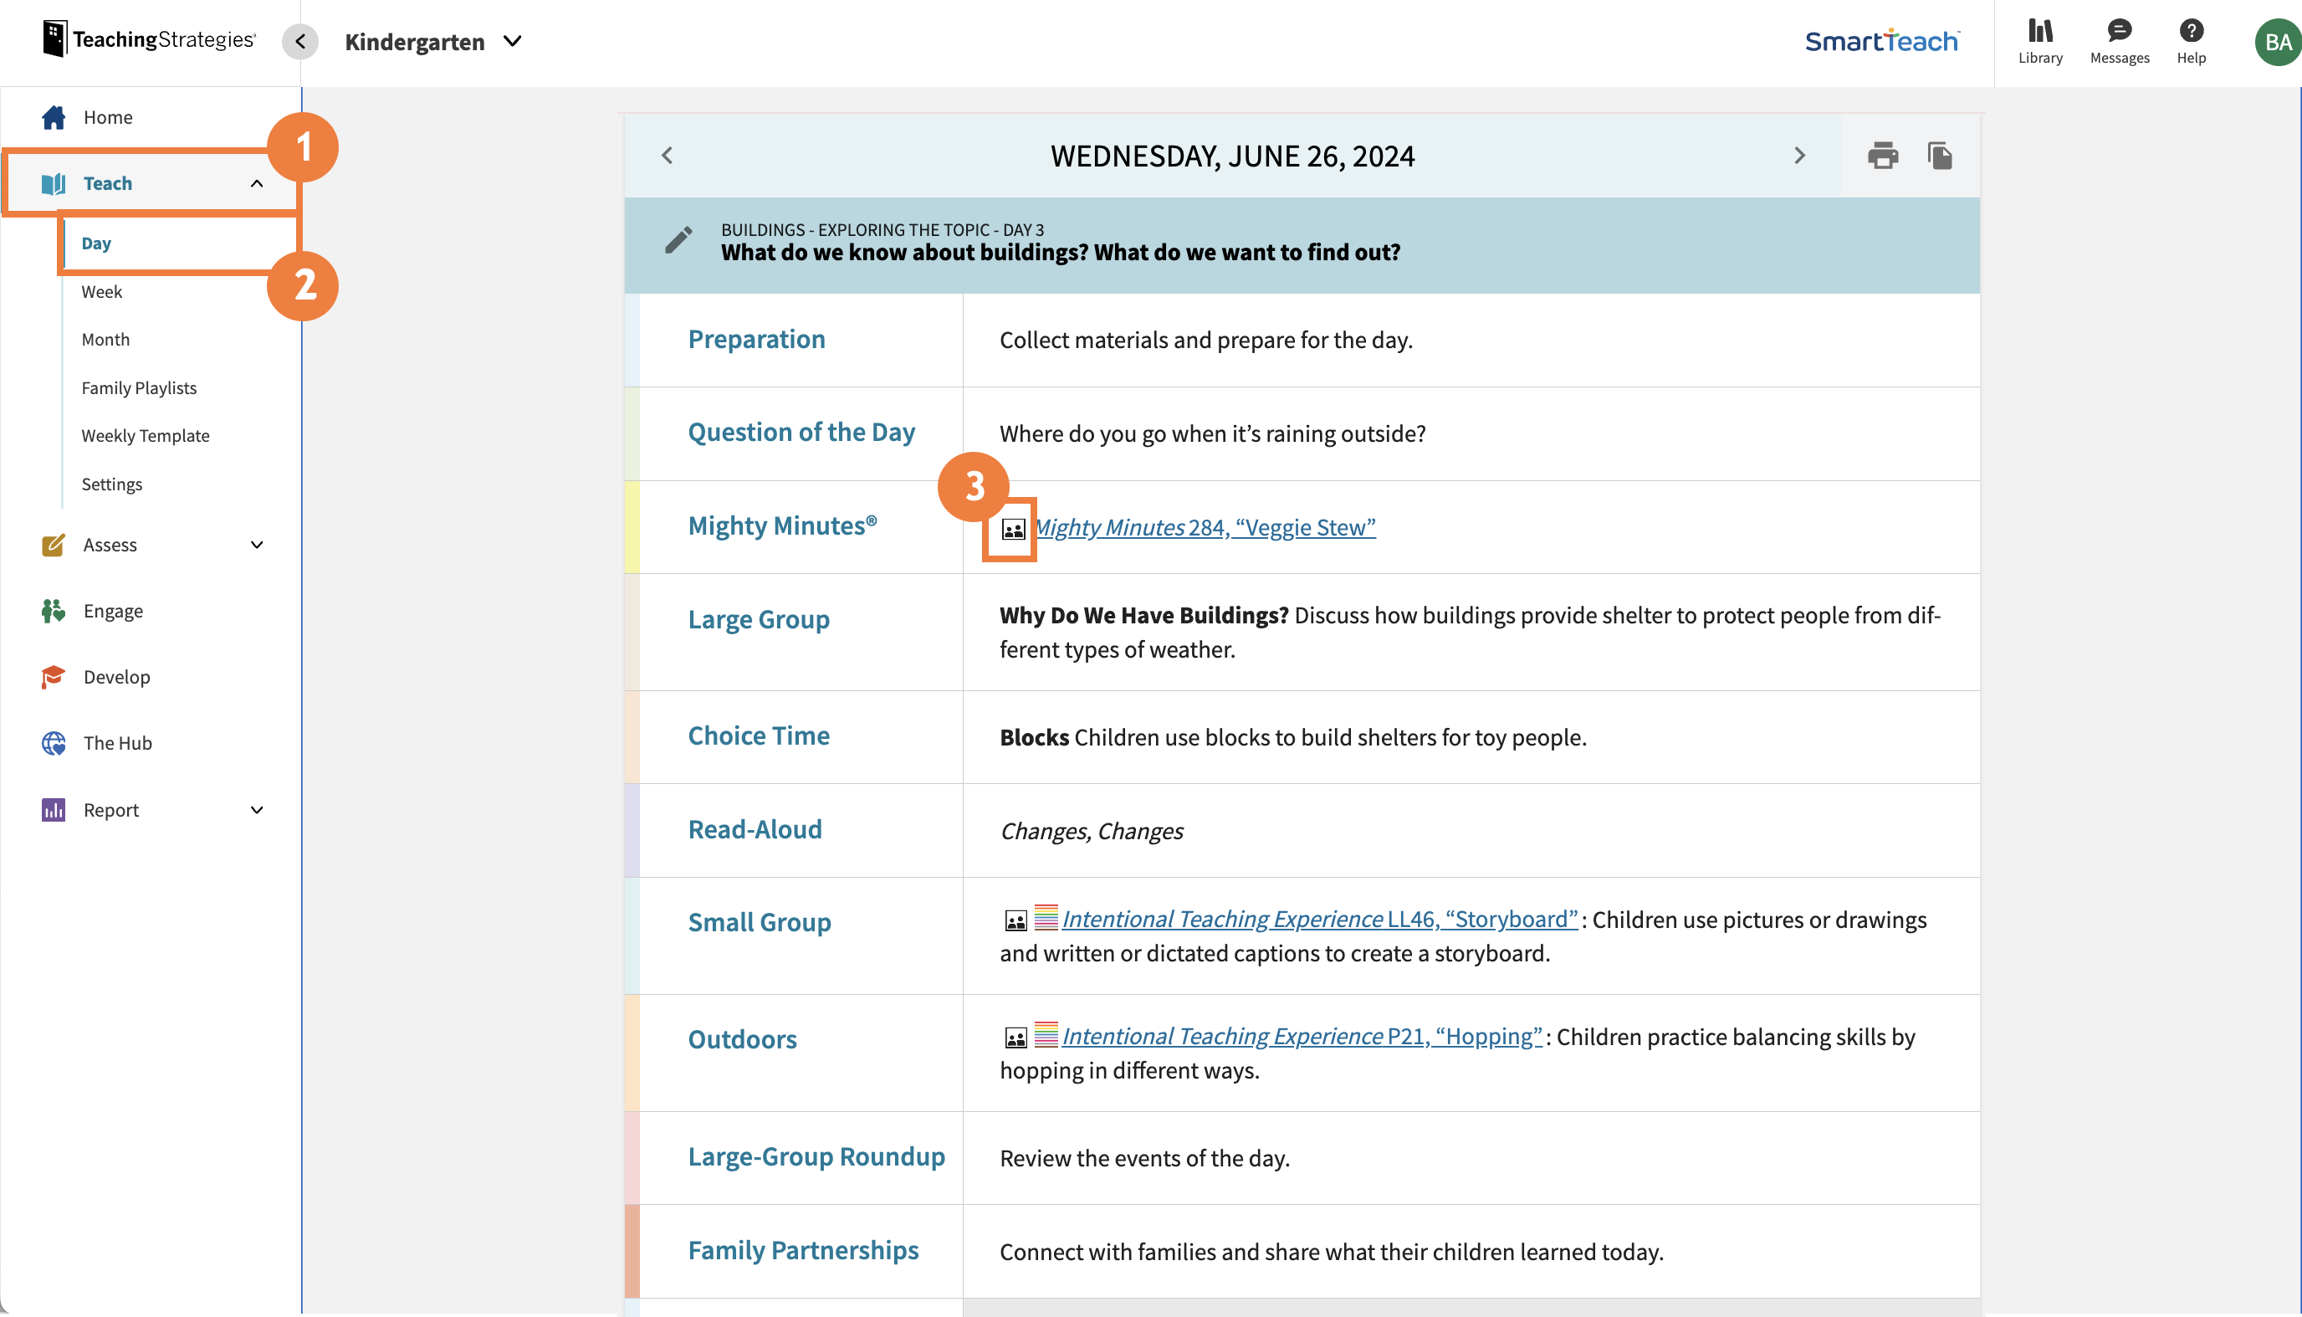Image resolution: width=2302 pixels, height=1317 pixels.
Task: Click the print icon in the day header
Action: [1882, 156]
